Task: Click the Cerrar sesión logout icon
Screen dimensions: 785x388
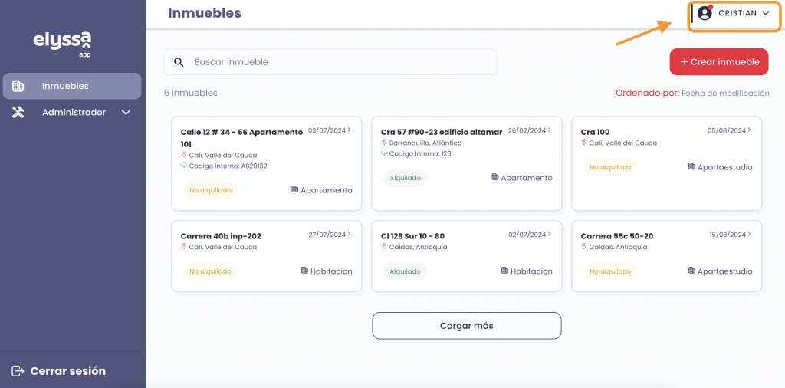Action: tap(18, 371)
